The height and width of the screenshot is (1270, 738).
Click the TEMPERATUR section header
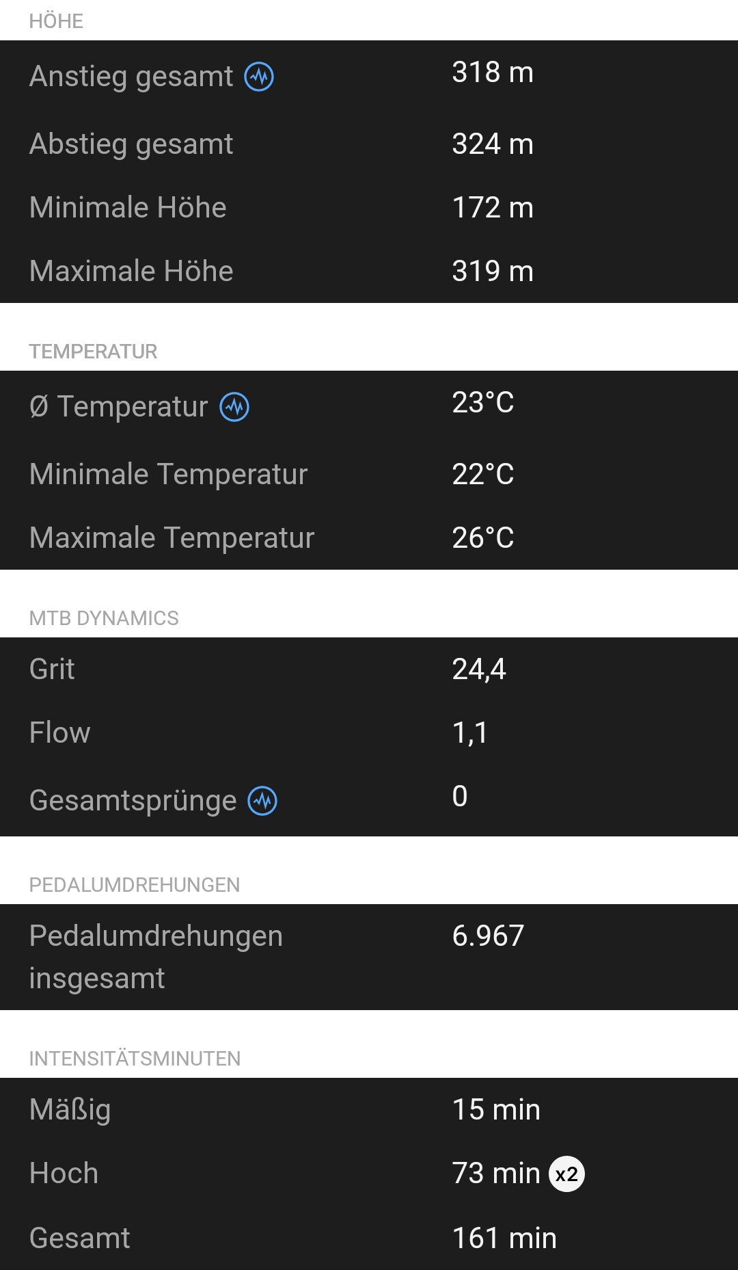pos(93,352)
